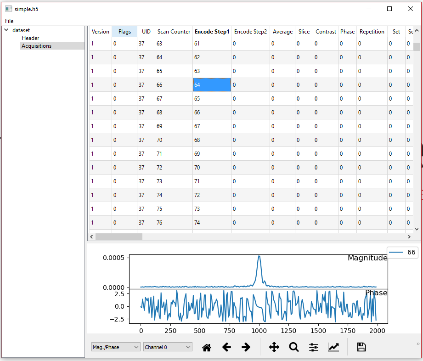Click simple.h5 window title icon

(8, 9)
